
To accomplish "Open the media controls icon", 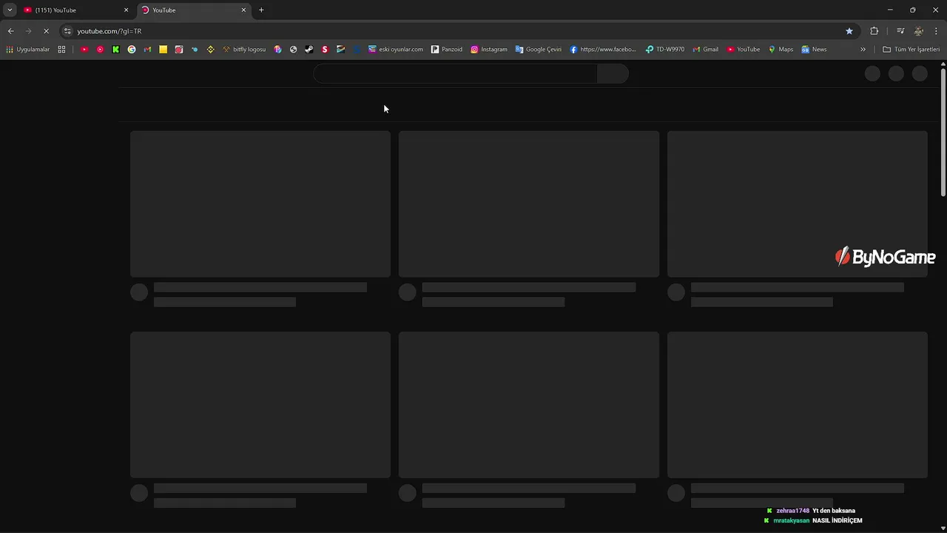I will 900,31.
